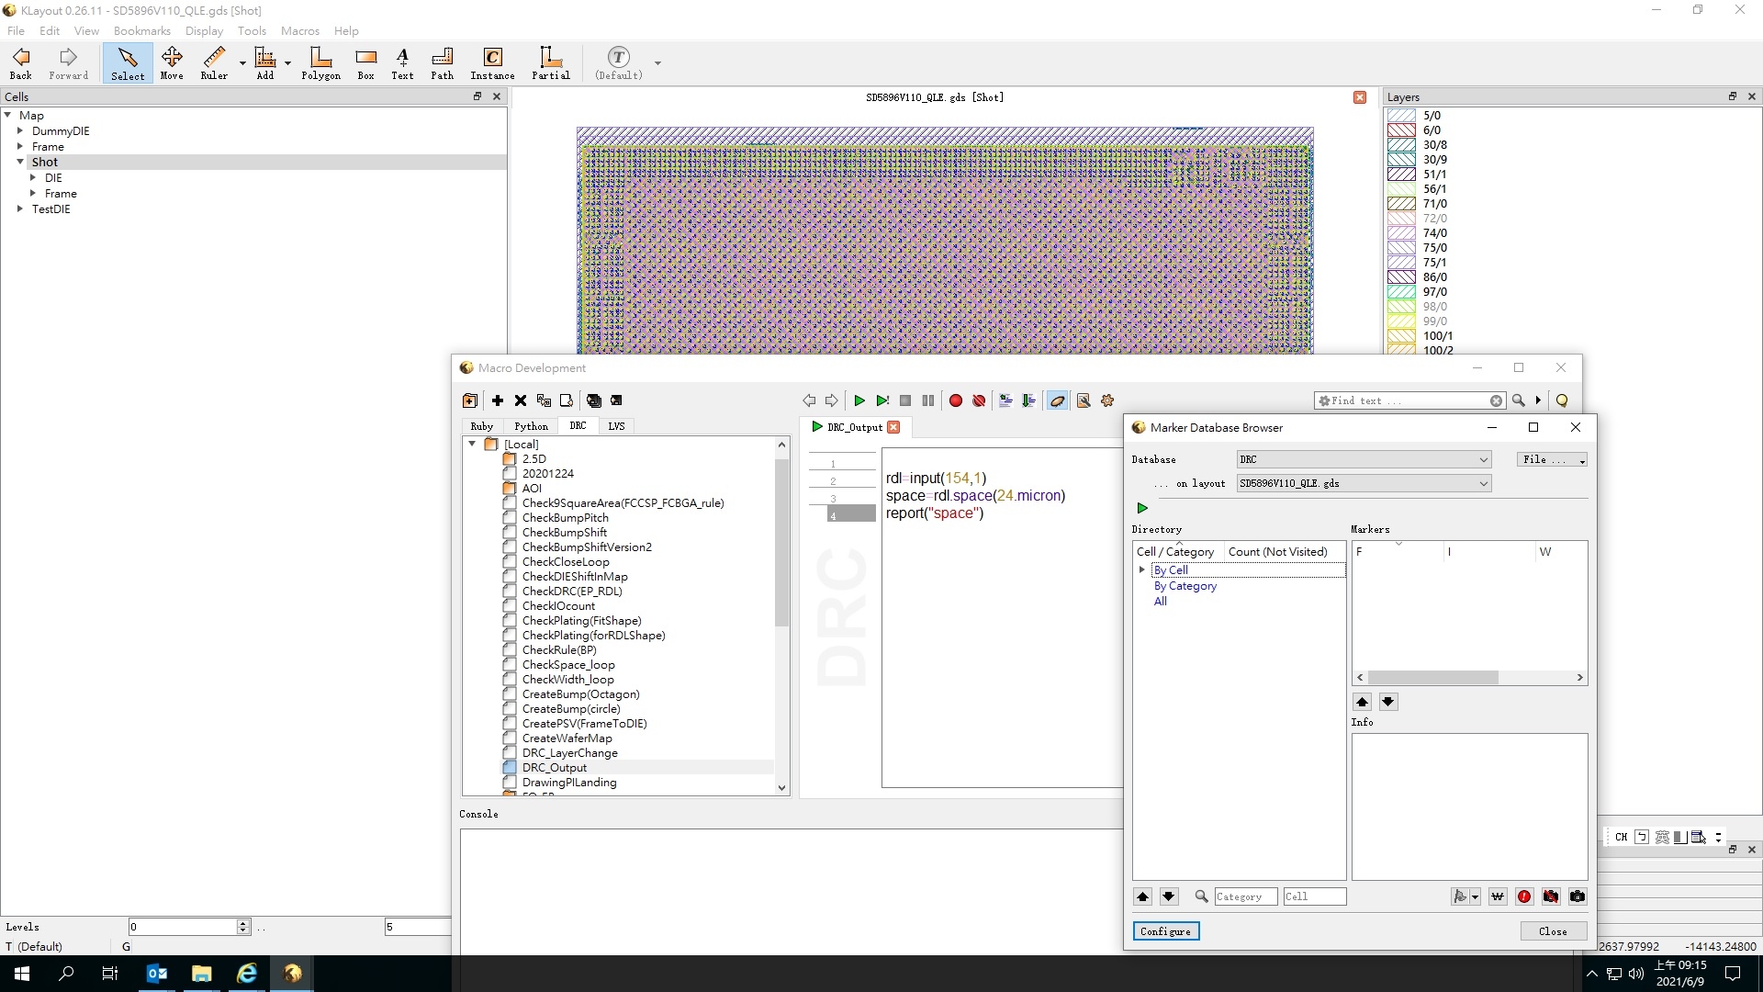Image resolution: width=1763 pixels, height=992 pixels.
Task: Toggle the debugging bug icon
Action: 1057,400
